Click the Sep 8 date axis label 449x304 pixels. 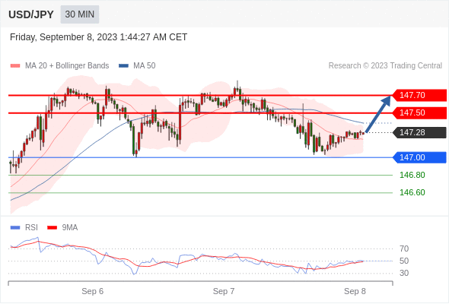[x=355, y=291]
